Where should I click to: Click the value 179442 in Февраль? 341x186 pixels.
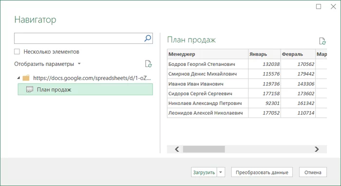pos(306,74)
